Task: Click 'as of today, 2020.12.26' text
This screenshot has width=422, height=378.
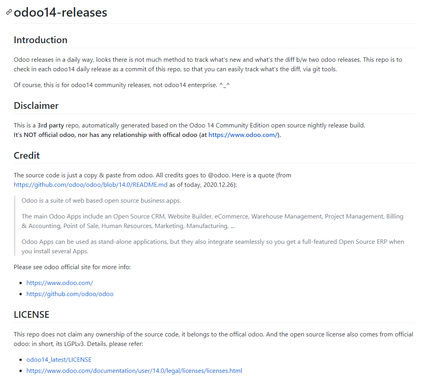Action: coord(203,185)
